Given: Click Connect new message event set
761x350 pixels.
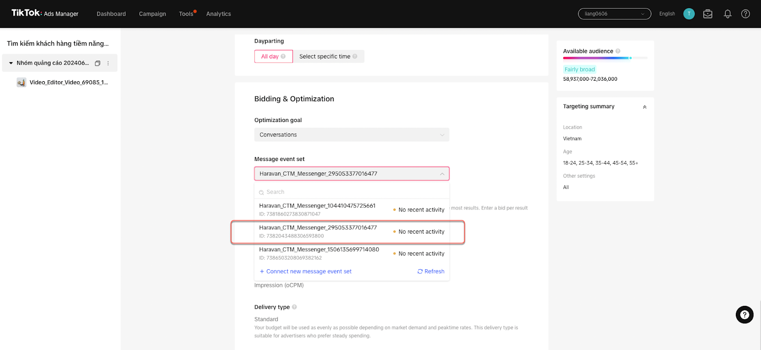Looking at the screenshot, I should point(305,272).
